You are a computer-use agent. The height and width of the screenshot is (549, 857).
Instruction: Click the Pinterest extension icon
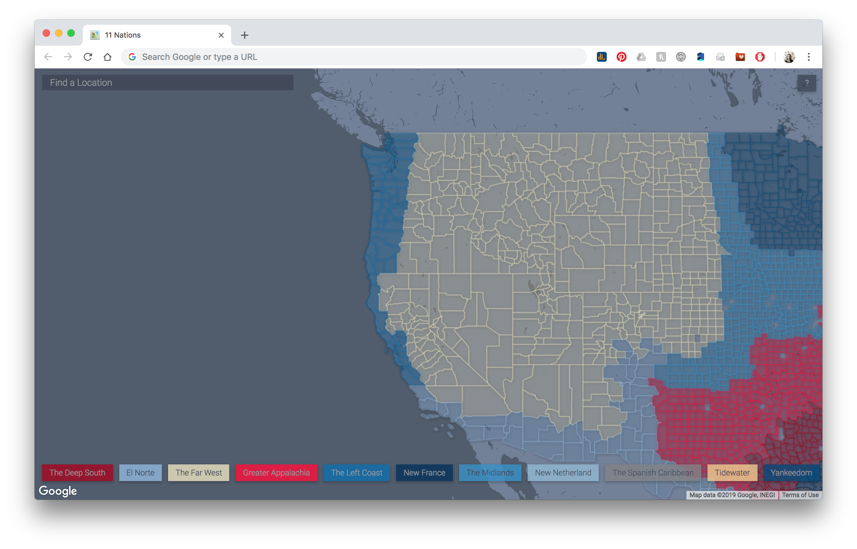pos(621,57)
